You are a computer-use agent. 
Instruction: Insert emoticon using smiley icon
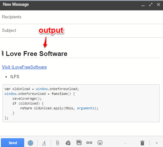(x=100, y=142)
